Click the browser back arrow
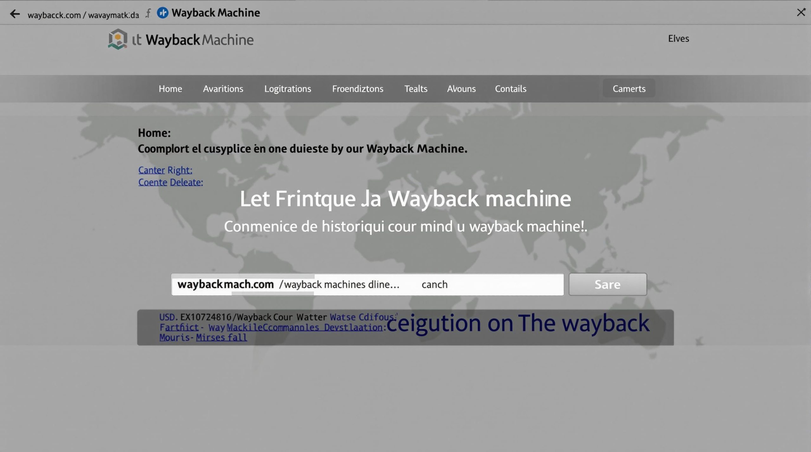The height and width of the screenshot is (452, 811). 15,14
